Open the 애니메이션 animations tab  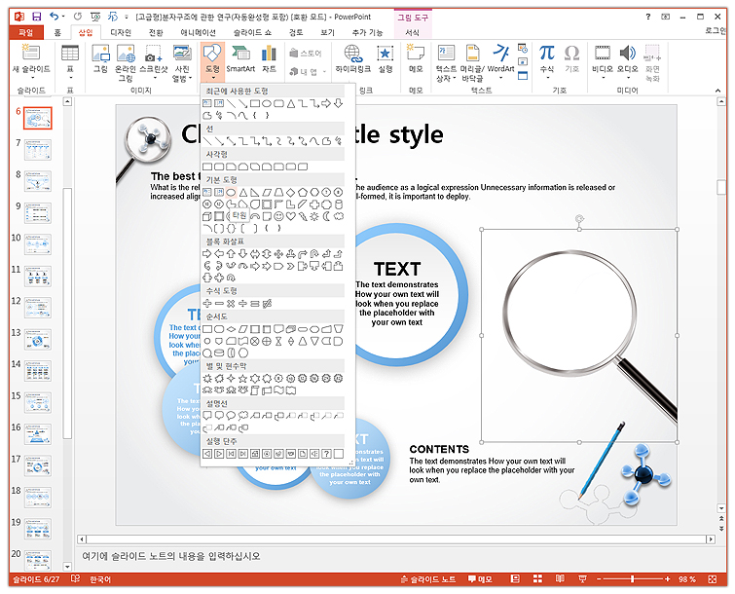point(198,32)
